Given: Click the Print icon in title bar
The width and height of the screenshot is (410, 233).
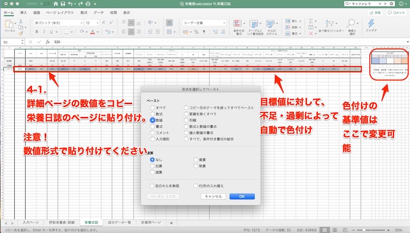Looking at the screenshot, I should click(x=88, y=3).
